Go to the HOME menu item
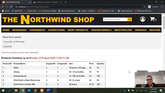This screenshot has width=165, height=93. [x=6, y=30]
